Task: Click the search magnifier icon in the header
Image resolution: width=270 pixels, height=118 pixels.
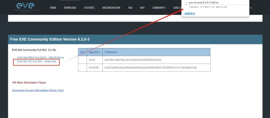Action: pos(251,8)
